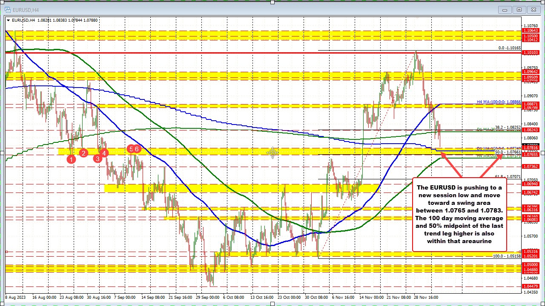The width and height of the screenshot is (545, 306).
Task: Click numbered marker 4 near the yellow zone
Action: (x=103, y=153)
